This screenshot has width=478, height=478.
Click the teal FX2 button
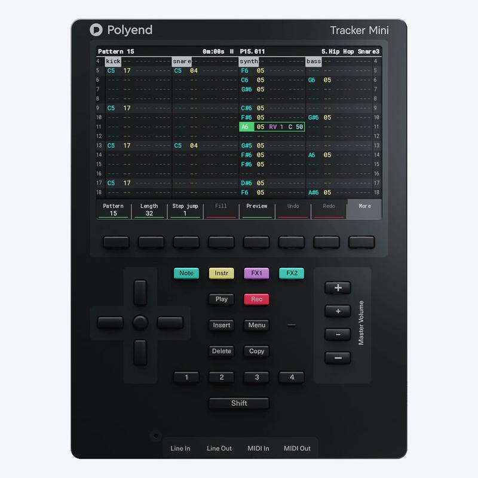pos(292,273)
